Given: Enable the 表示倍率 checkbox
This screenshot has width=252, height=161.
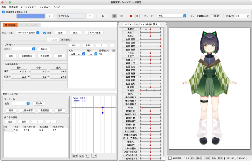Looking at the screenshot, I should point(170,158).
